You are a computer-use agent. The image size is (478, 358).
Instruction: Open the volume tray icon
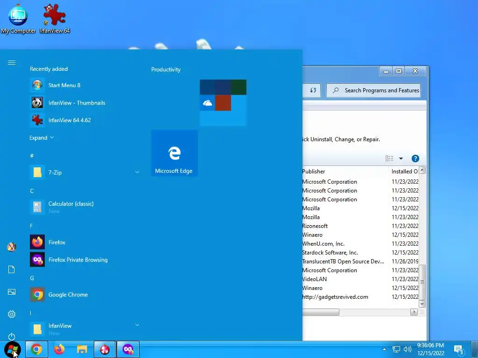(408, 349)
